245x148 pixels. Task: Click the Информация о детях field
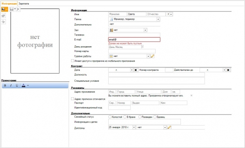pyautogui.click(x=145, y=122)
